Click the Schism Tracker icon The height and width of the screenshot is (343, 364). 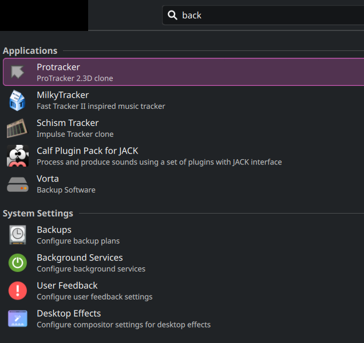coord(18,128)
